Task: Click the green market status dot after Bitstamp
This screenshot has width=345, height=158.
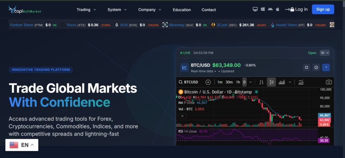Action: coord(256,92)
